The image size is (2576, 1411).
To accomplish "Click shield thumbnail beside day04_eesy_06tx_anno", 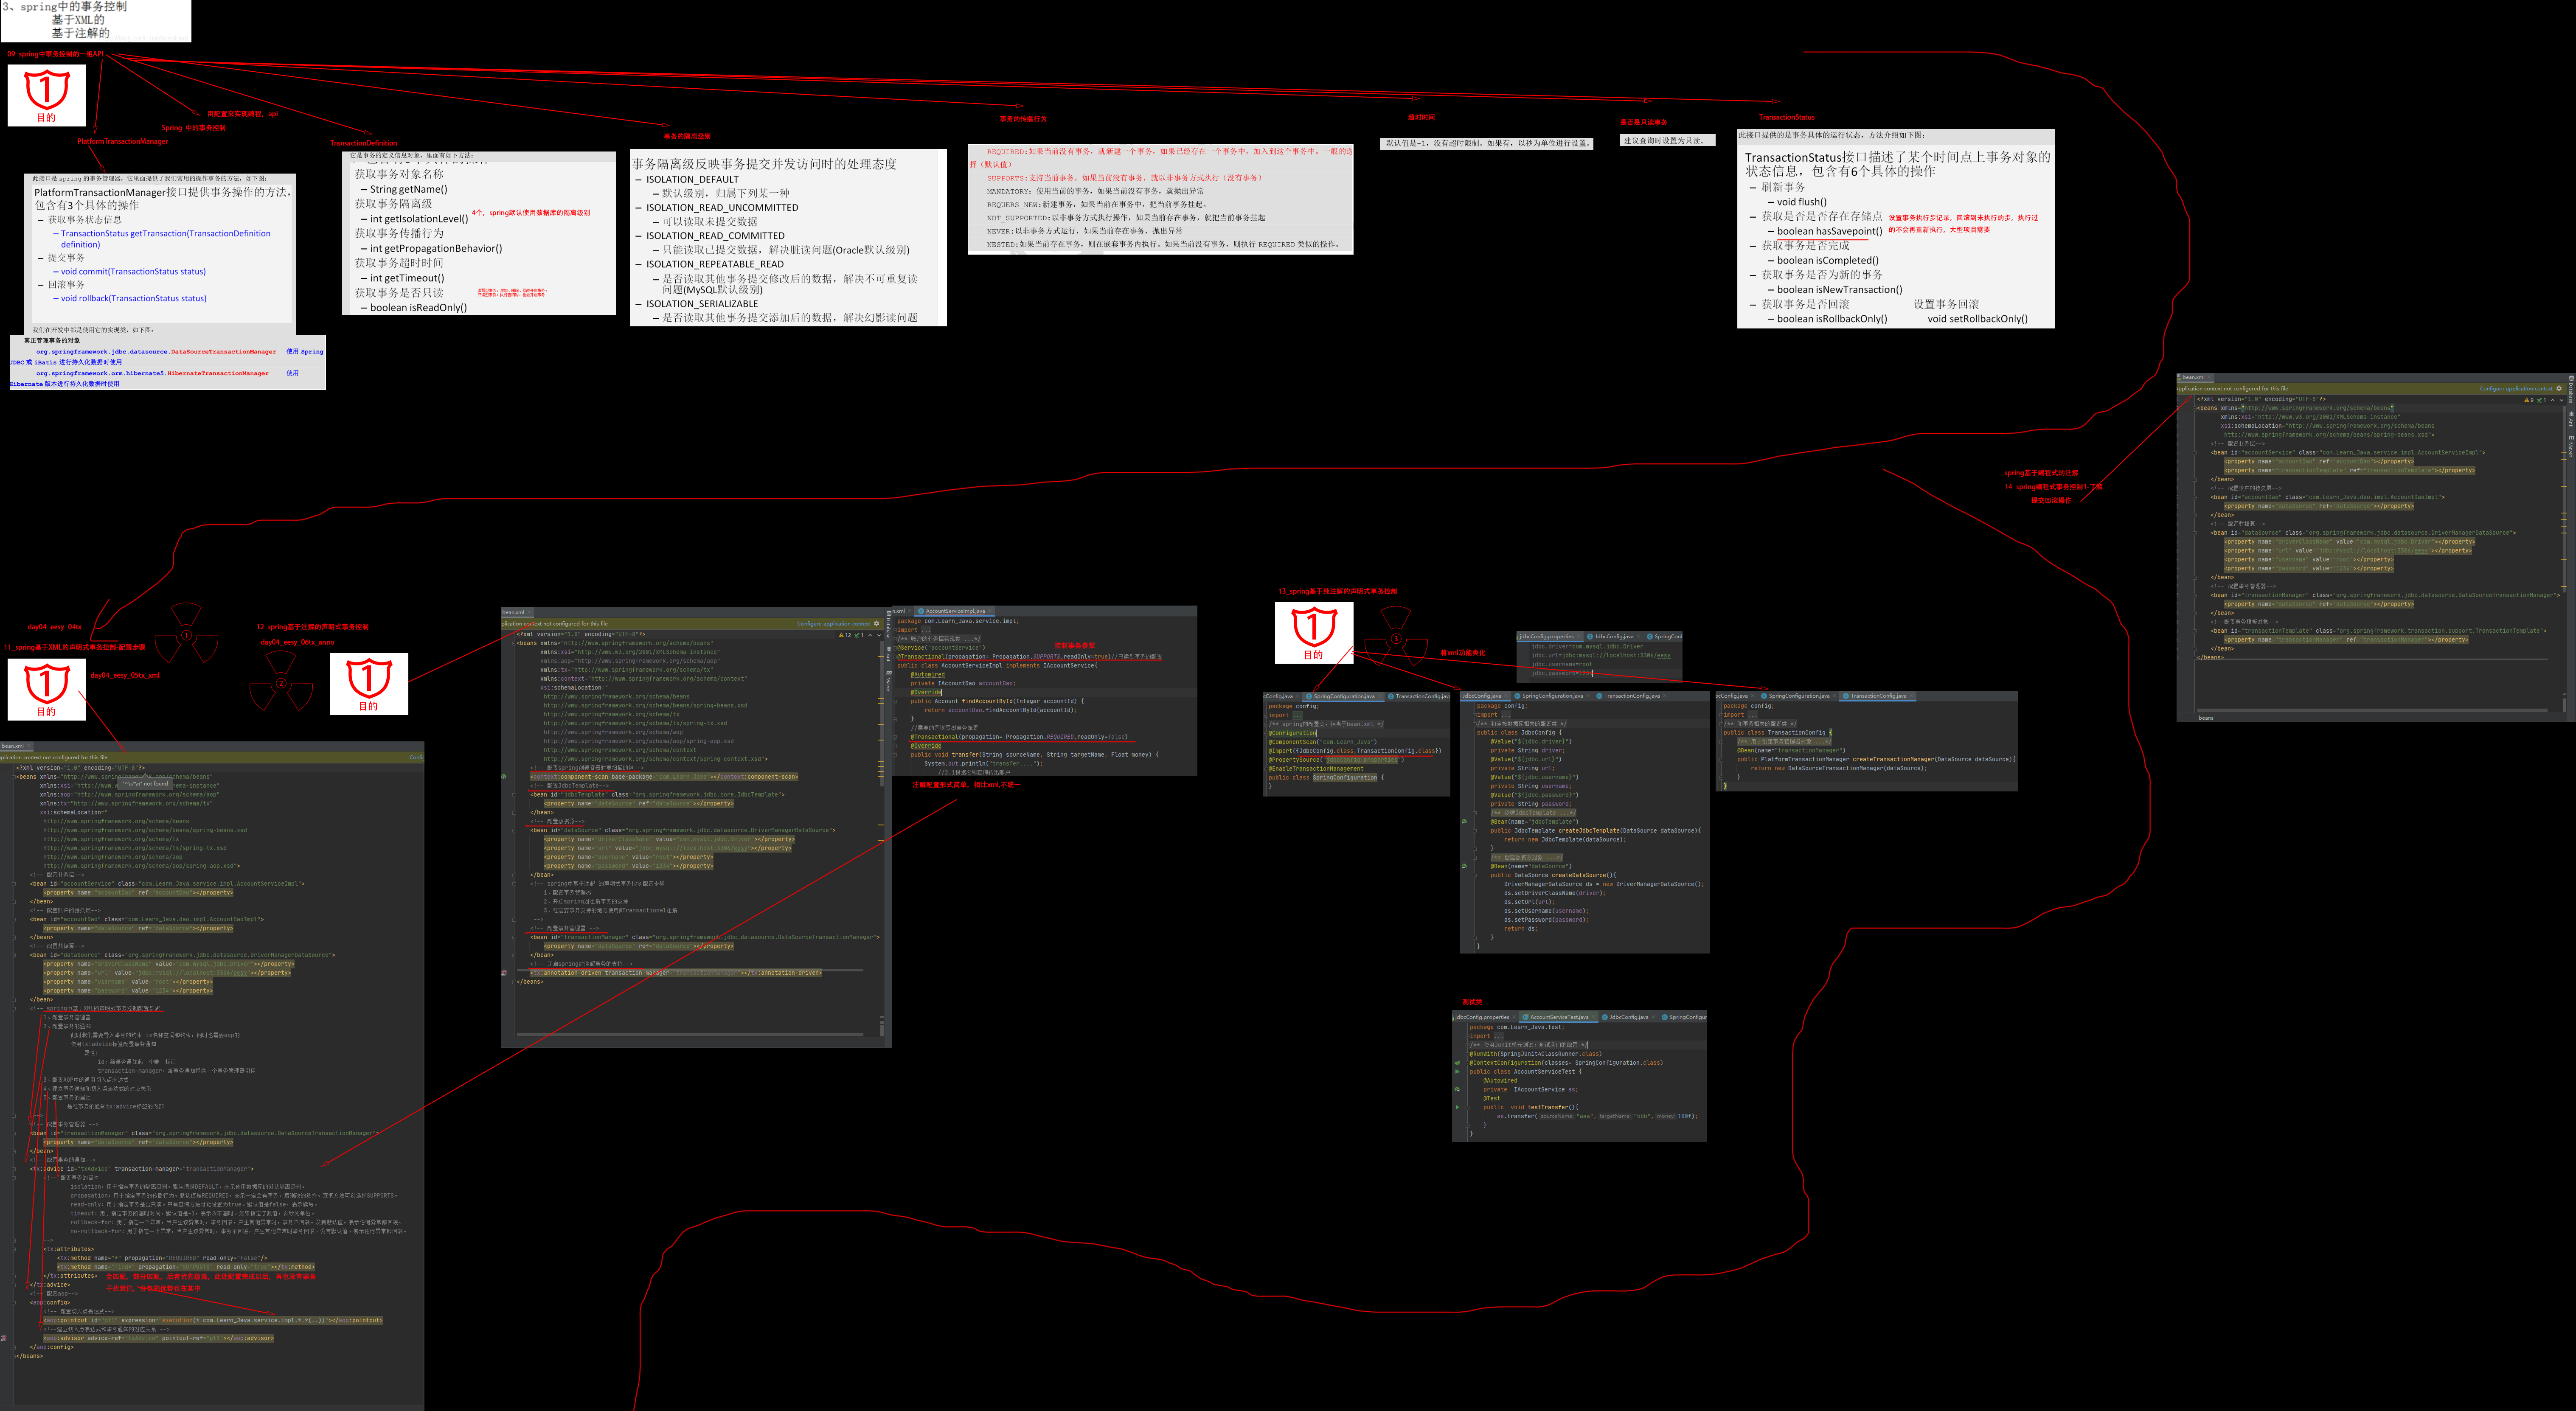I will pos(368,684).
